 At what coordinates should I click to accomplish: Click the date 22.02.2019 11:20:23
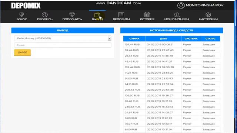point(160,118)
